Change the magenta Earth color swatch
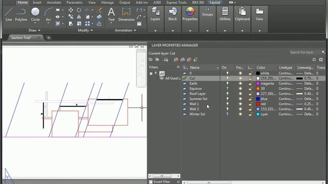The height and width of the screenshot is (184, 328). tap(258, 83)
